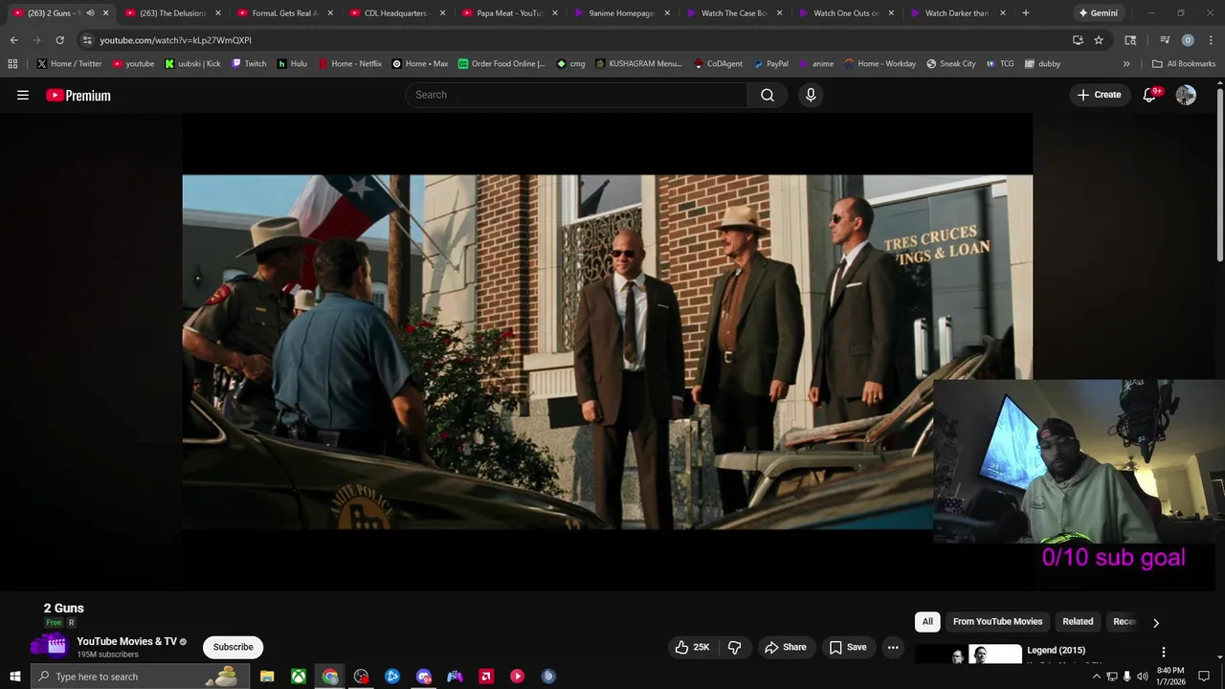Dislike the 2 Guns video
This screenshot has height=689, width=1225.
(734, 647)
